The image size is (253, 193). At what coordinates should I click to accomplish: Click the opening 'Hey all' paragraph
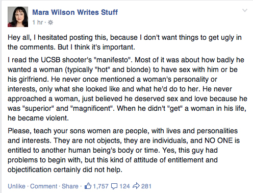[124, 42]
